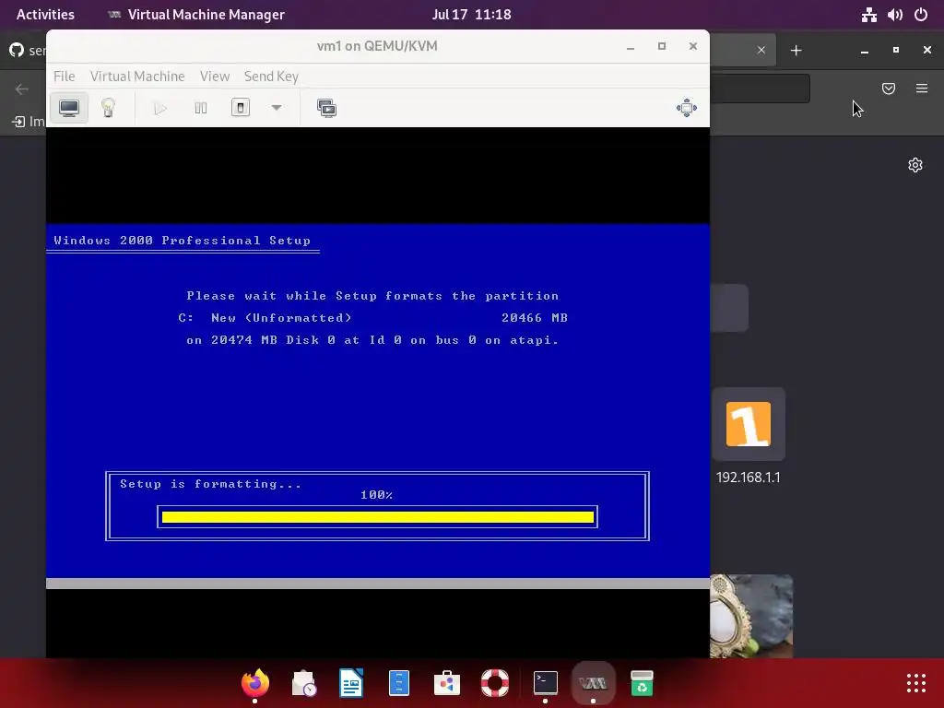This screenshot has height=708, width=944.
Task: Click the '100%' progress value
Action: pyautogui.click(x=377, y=495)
